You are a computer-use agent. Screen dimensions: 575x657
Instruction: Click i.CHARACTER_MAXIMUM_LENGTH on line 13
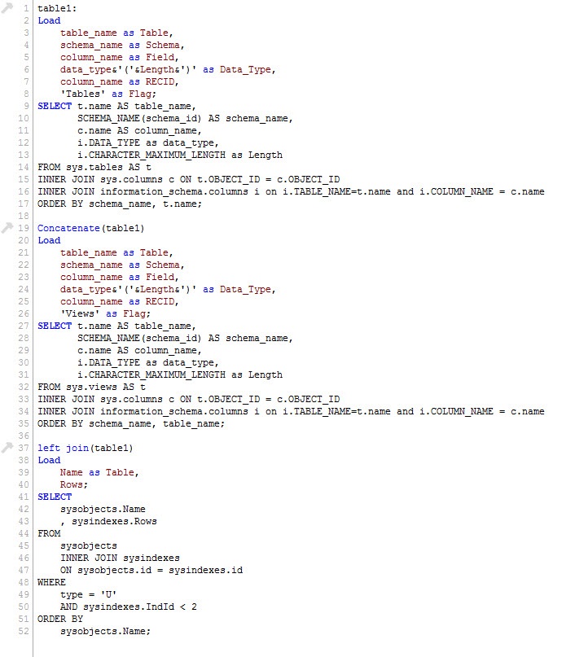click(x=151, y=155)
